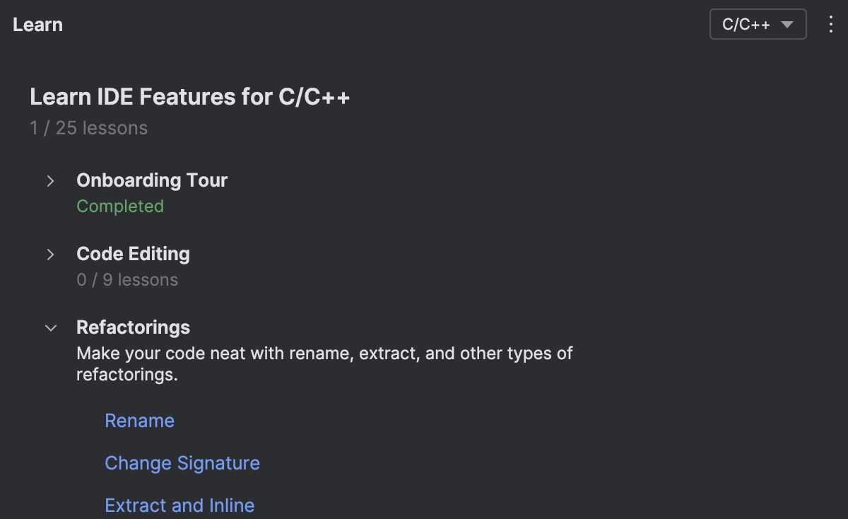Click the C/C++ text in selector box
This screenshot has width=848, height=519.
[x=746, y=25]
